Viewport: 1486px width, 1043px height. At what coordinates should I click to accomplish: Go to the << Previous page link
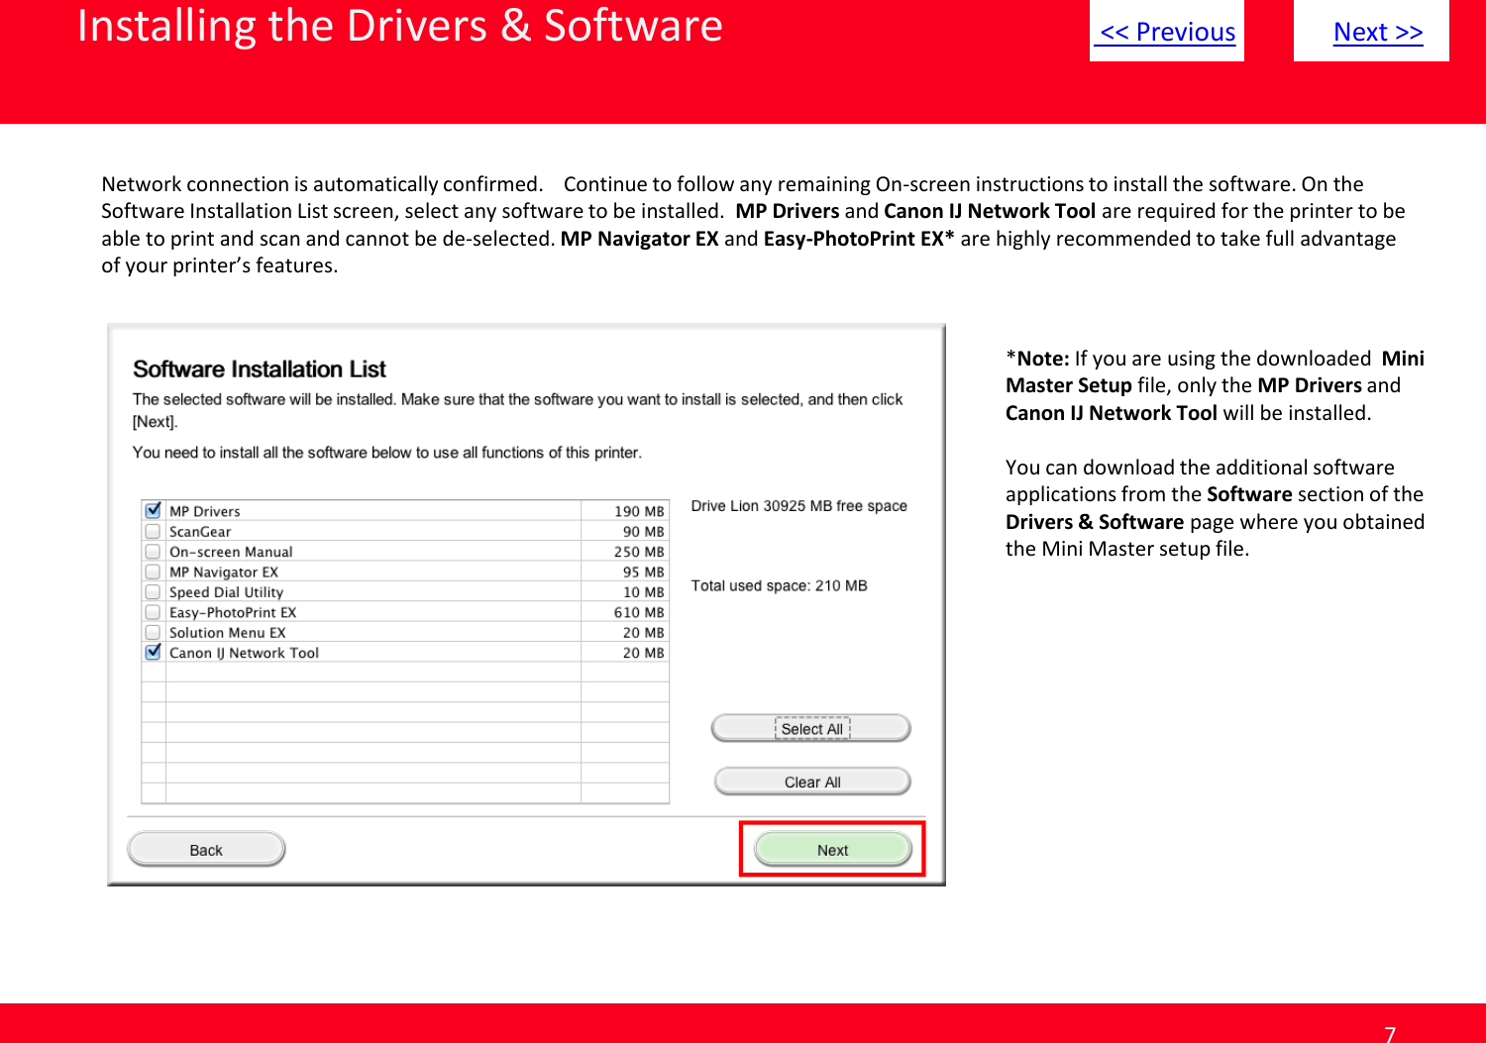click(1167, 32)
